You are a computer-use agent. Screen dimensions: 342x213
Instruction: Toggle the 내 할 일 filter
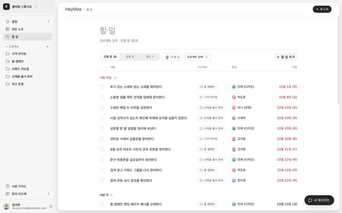coord(172,57)
